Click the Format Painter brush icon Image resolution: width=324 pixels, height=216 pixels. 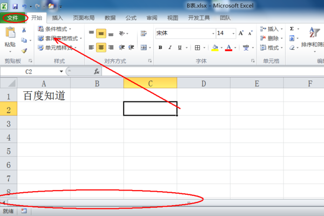click(24, 50)
